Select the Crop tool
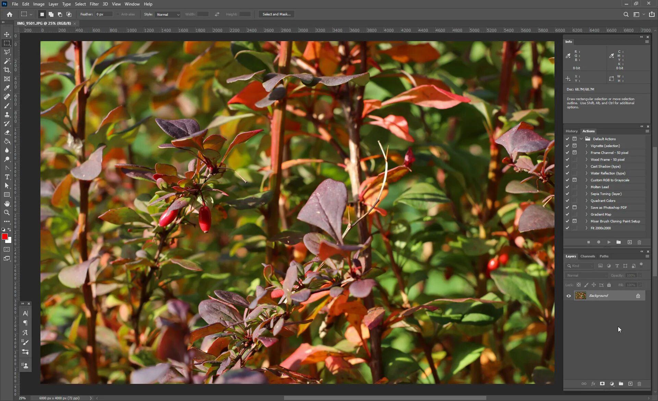Screen dimensions: 658x401 (7, 70)
